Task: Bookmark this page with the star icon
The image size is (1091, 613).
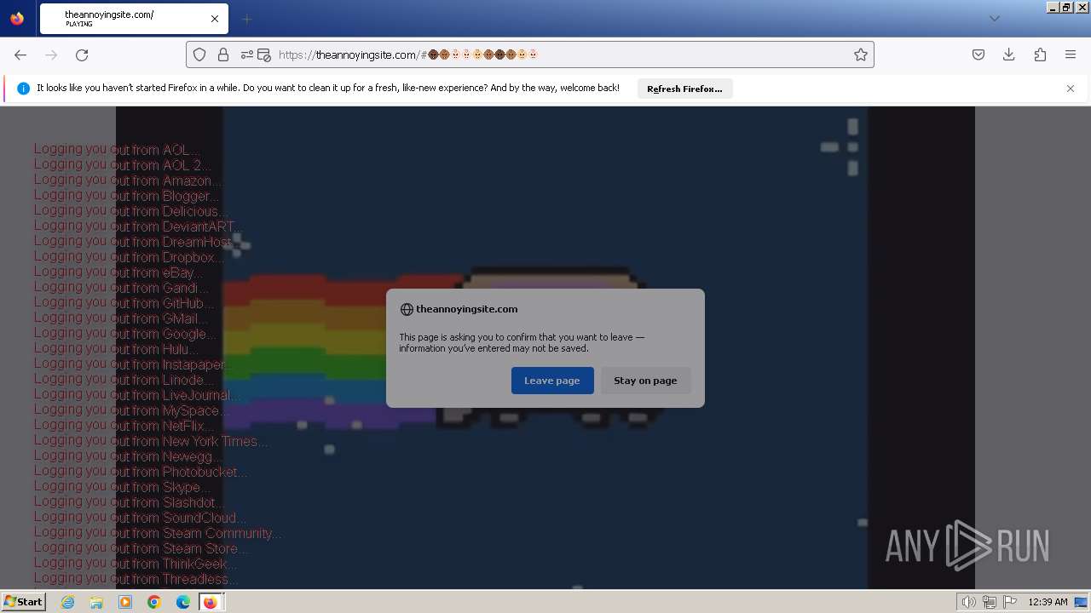Action: pos(861,54)
